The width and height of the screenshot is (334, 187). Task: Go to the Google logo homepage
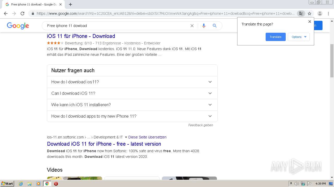[x=18, y=26]
